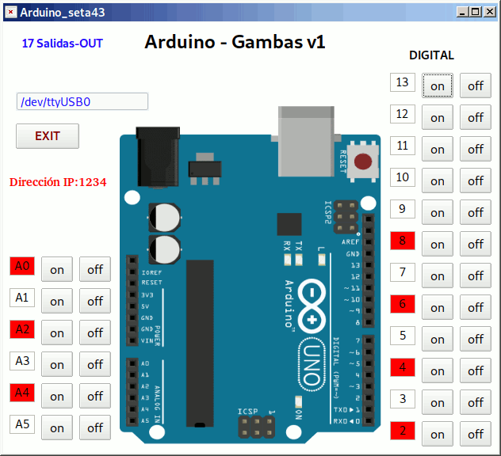Turn off digital pin 8
The height and width of the screenshot is (456, 501).
[476, 244]
